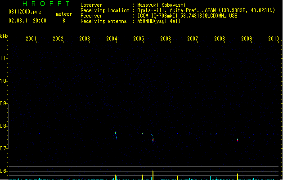Click the kHz axis unit label
Image resolution: width=283 pixels, height=180 pixels.
(x=4, y=36)
